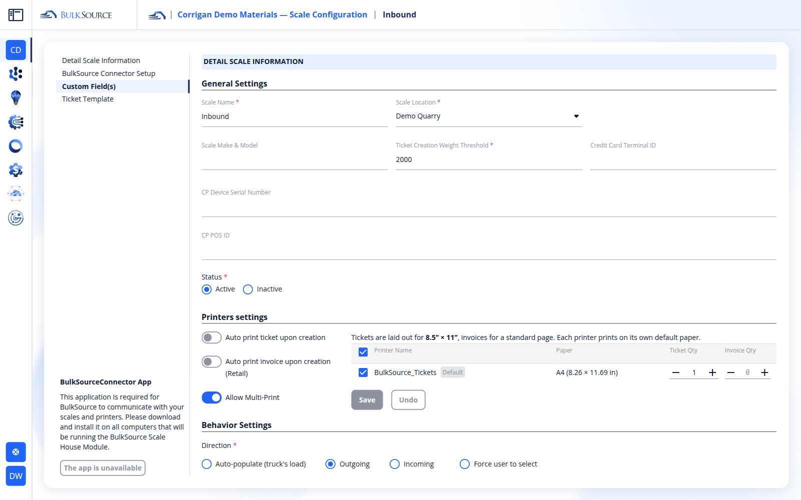This screenshot has width=801, height=500.
Task: Open the connected nodes sidebar icon
Action: (x=16, y=74)
